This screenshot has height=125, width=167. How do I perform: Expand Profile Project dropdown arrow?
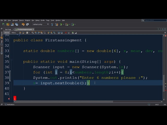[75, 24]
